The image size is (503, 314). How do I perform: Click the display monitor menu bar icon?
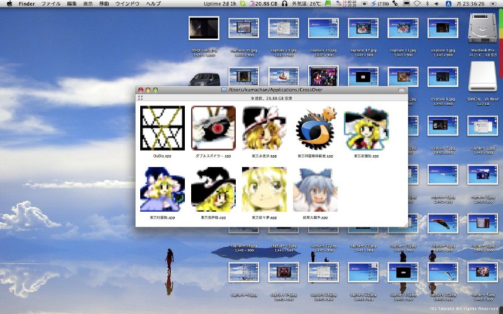[x=406, y=4]
